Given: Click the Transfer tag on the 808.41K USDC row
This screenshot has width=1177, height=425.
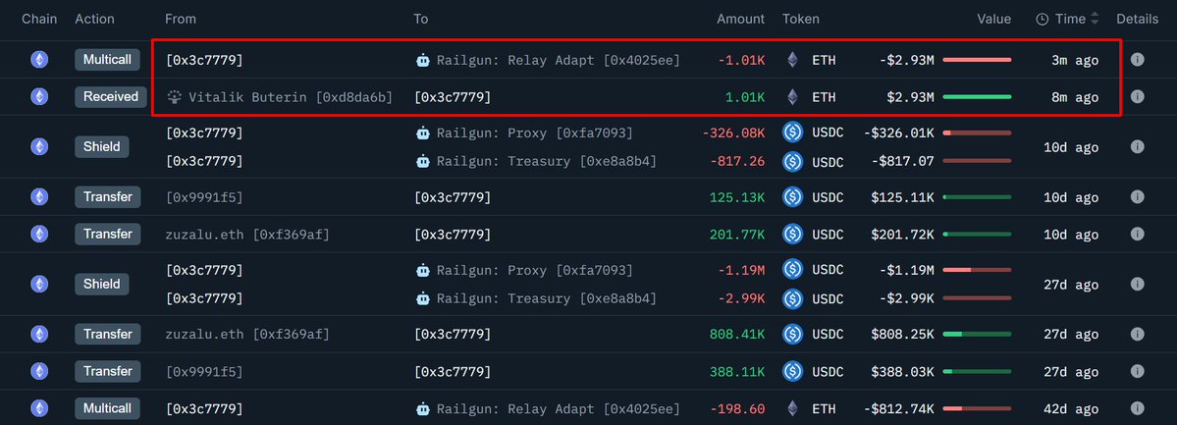Looking at the screenshot, I should (107, 334).
